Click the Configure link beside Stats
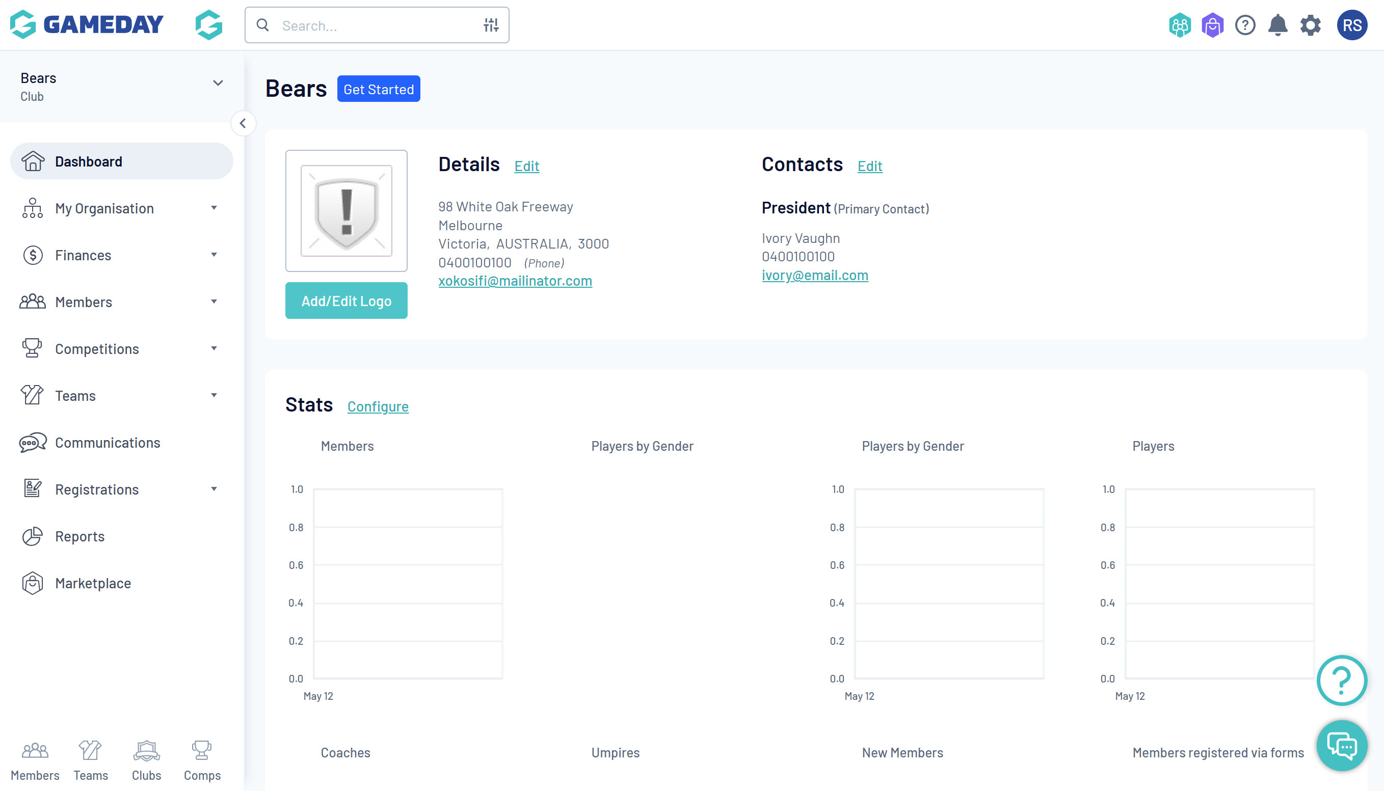Image resolution: width=1384 pixels, height=791 pixels. 378,406
